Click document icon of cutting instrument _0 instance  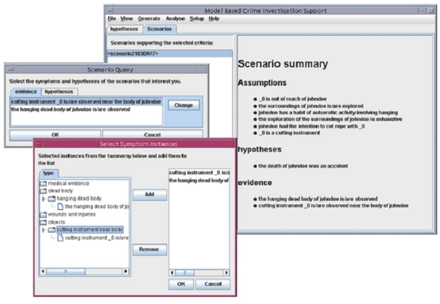point(60,238)
